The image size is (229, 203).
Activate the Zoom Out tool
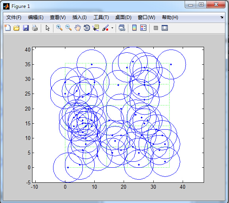(69, 28)
